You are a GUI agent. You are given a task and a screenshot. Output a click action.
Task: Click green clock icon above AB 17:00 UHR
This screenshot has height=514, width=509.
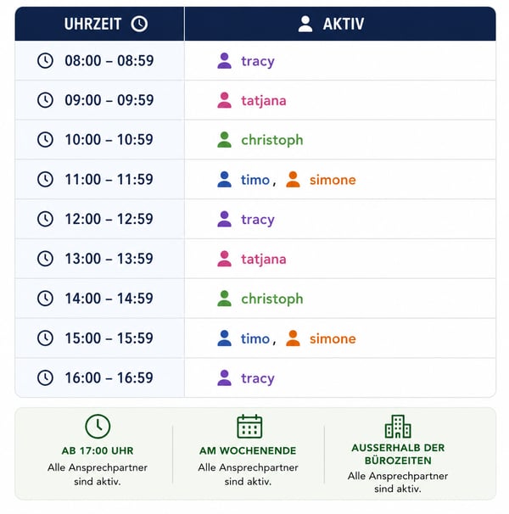point(98,427)
